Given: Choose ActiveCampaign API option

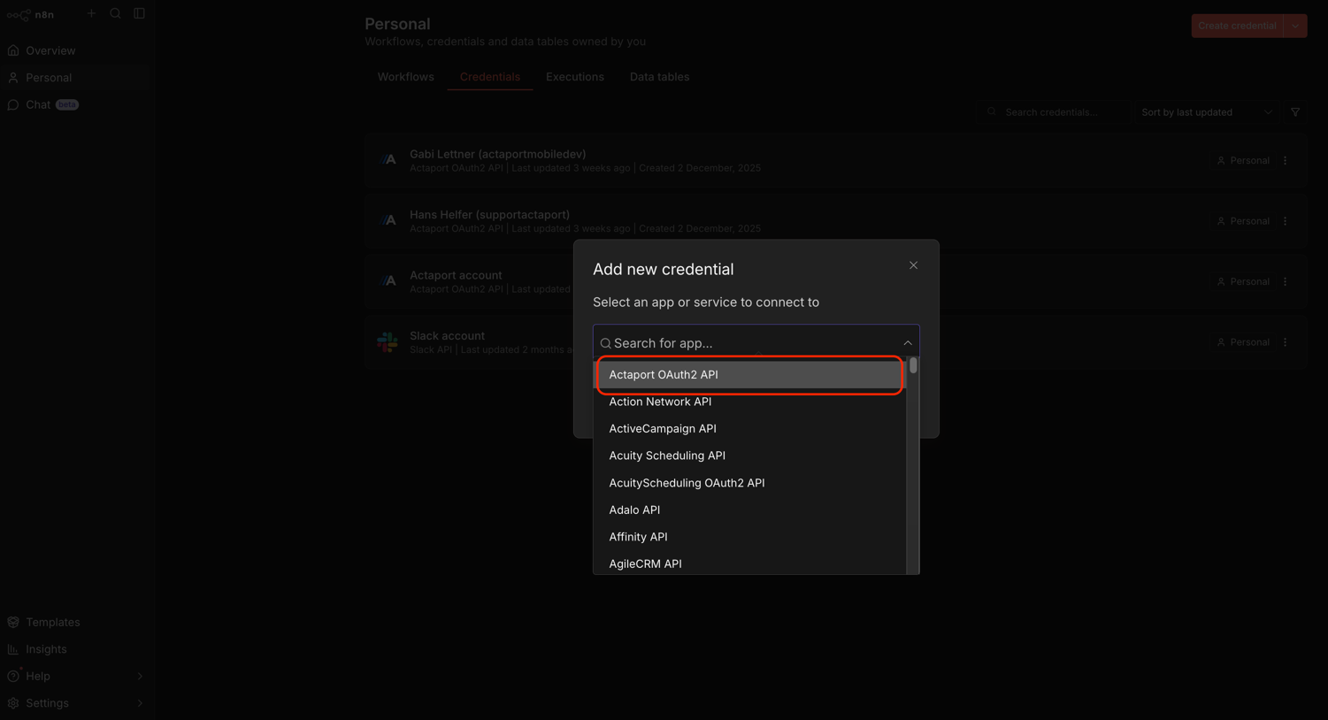Looking at the screenshot, I should pos(749,429).
